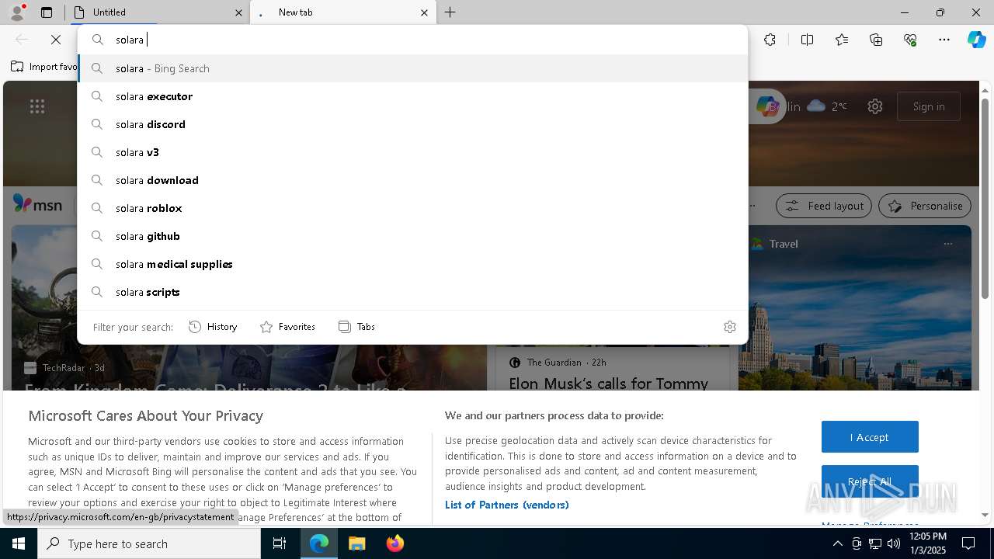Stop loading the page
This screenshot has height=559, width=994.
click(56, 40)
